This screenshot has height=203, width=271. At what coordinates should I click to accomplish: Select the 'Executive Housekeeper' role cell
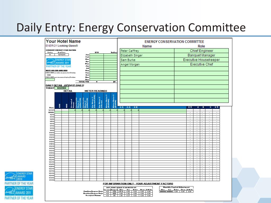tap(201, 60)
